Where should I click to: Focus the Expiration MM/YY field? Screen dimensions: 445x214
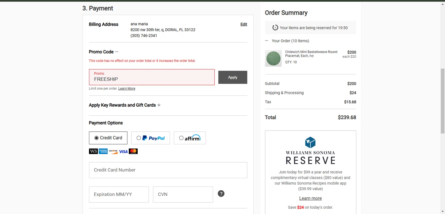(x=119, y=194)
